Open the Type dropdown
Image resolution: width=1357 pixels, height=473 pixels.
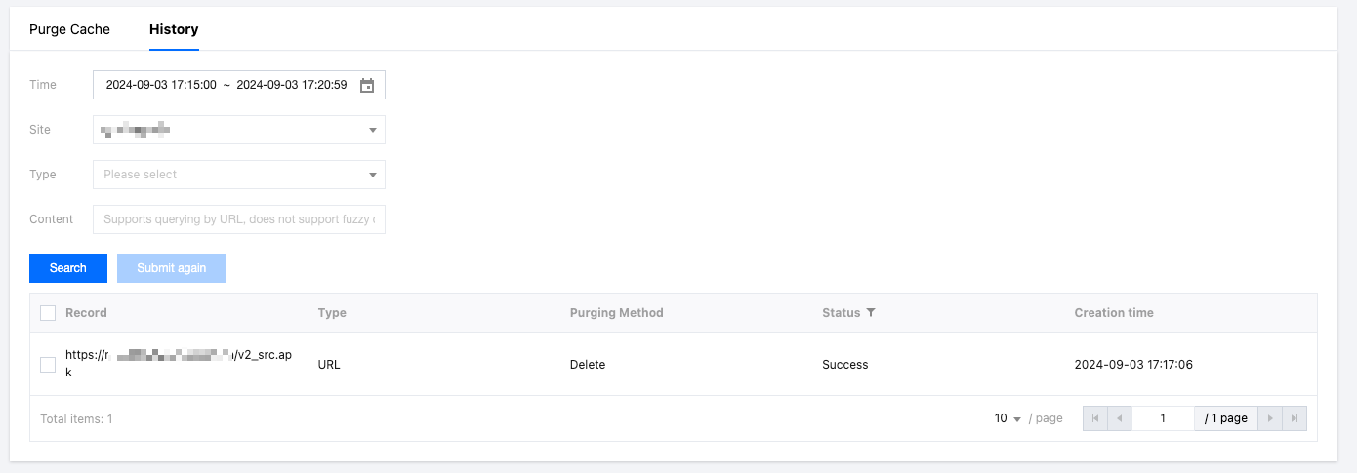(x=239, y=175)
